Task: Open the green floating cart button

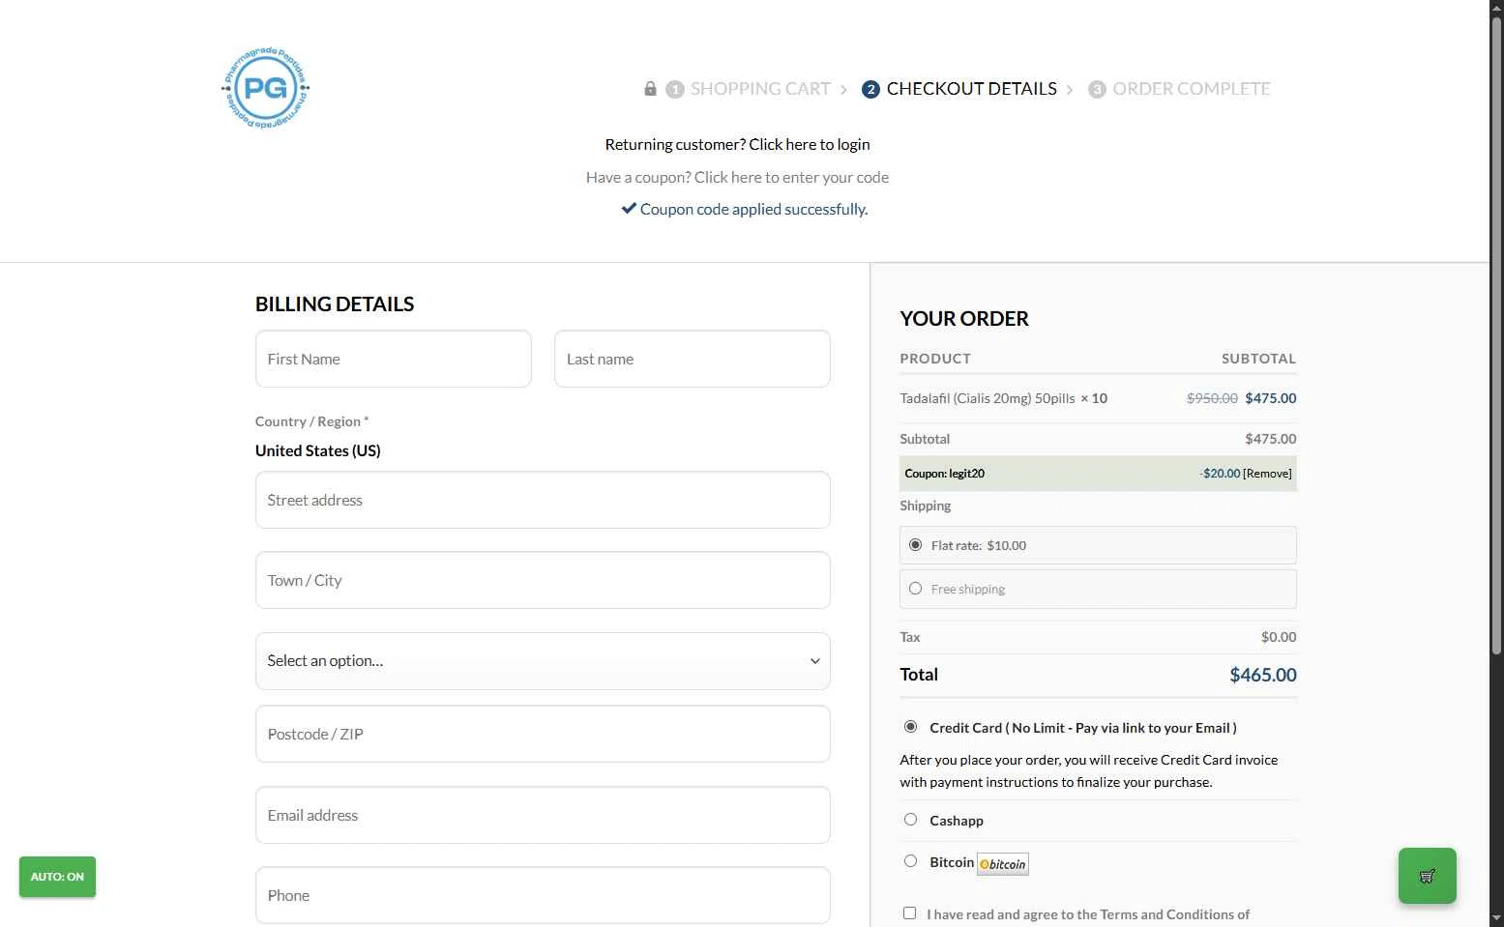Action: point(1427,876)
